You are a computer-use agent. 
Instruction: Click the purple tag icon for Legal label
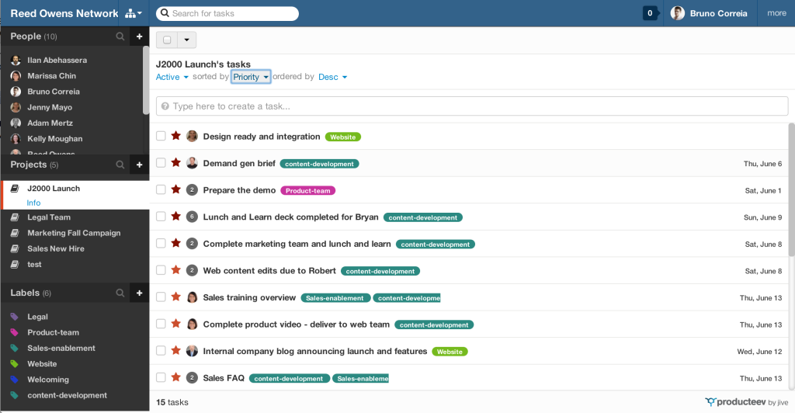tap(15, 317)
